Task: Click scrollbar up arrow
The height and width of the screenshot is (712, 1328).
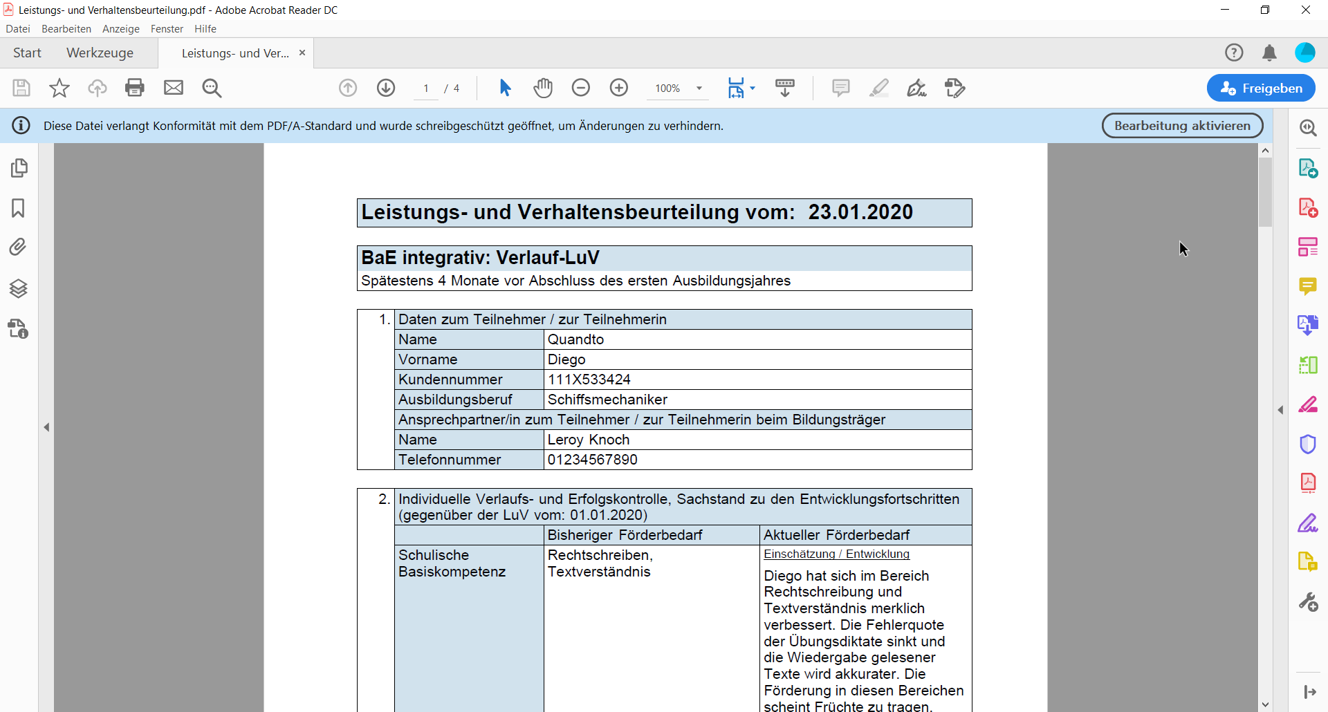Action: click(x=1265, y=150)
